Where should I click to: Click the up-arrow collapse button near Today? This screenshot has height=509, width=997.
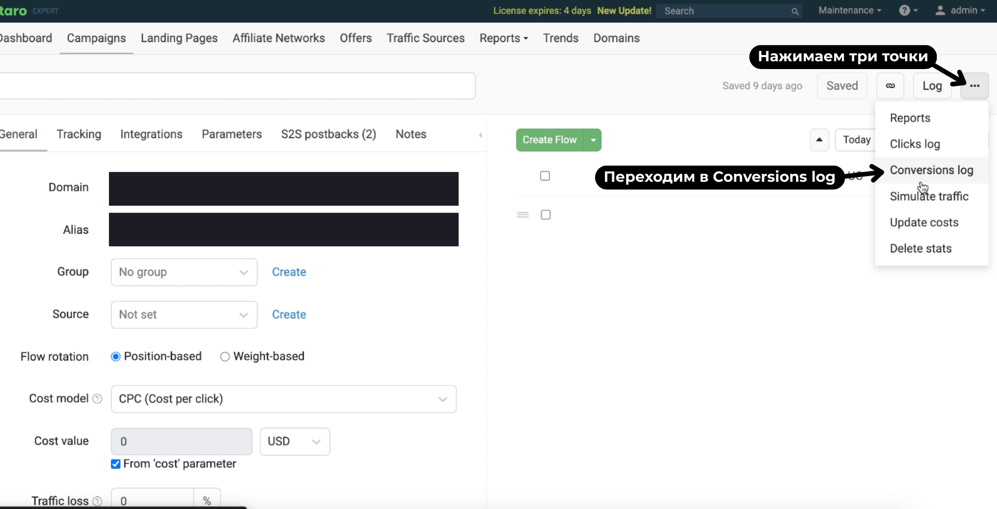[x=819, y=140]
